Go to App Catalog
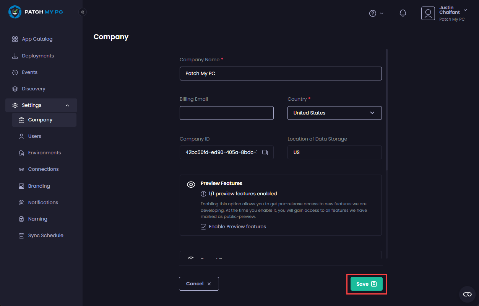The height and width of the screenshot is (306, 479). click(37, 39)
